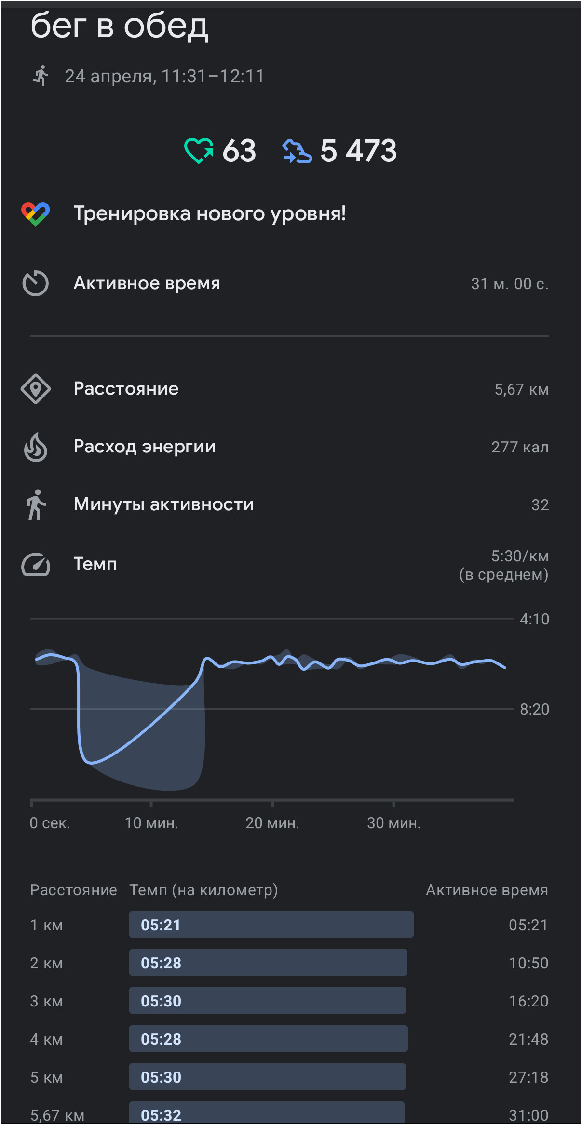The image size is (582, 1125).
Task: Select the 3 км split bar 05:30
Action: tap(268, 1001)
